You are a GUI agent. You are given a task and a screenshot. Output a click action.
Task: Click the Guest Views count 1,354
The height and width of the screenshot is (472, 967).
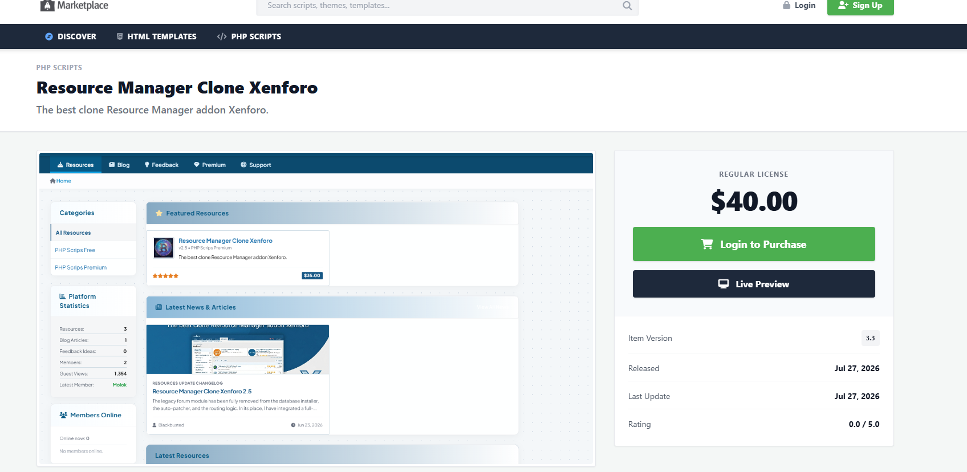(120, 374)
